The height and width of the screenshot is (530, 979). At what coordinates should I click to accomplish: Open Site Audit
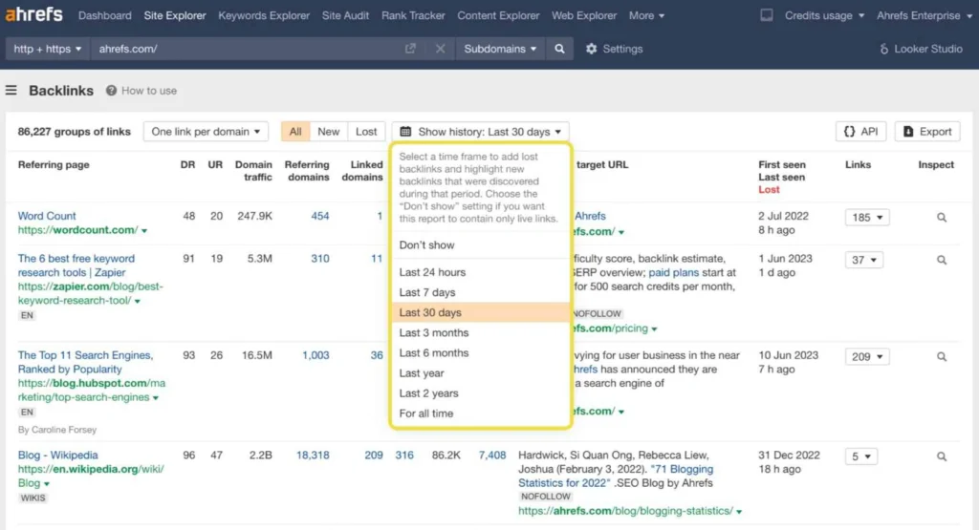pyautogui.click(x=345, y=15)
